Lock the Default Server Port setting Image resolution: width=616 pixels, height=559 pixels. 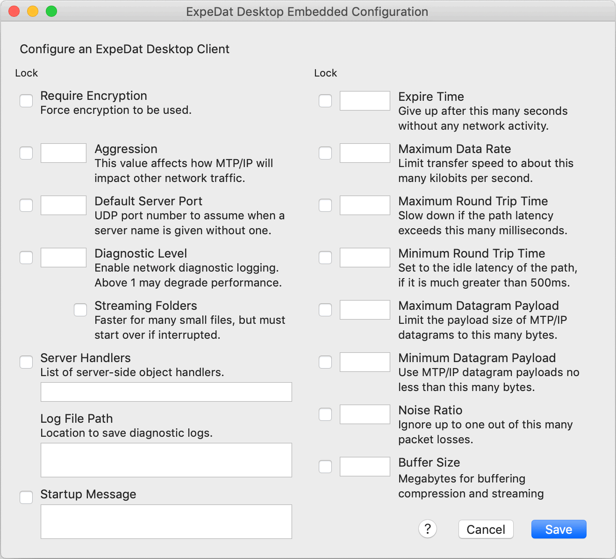click(x=26, y=205)
